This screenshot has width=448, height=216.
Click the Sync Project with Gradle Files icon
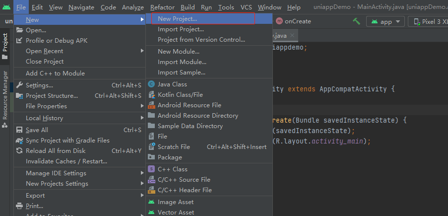19,141
